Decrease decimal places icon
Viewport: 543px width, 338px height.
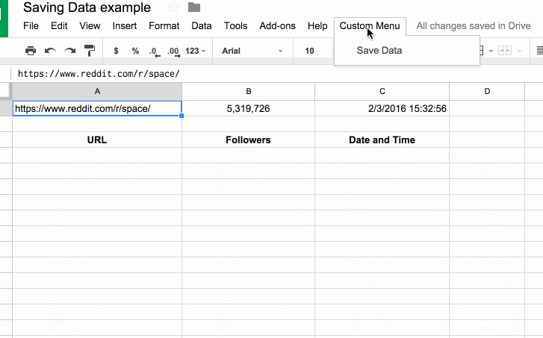155,52
